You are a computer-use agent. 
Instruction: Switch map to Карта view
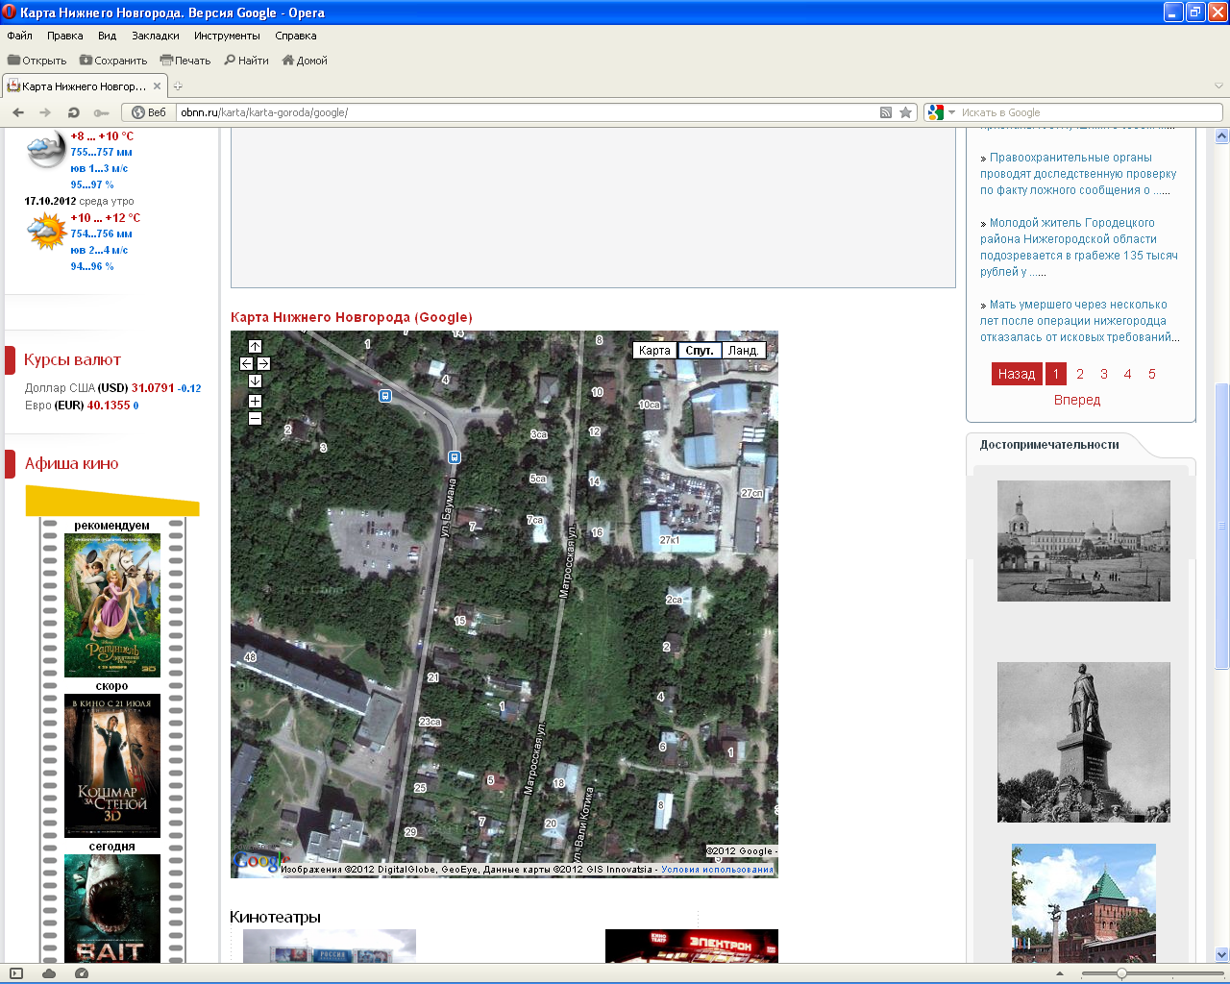[654, 351]
